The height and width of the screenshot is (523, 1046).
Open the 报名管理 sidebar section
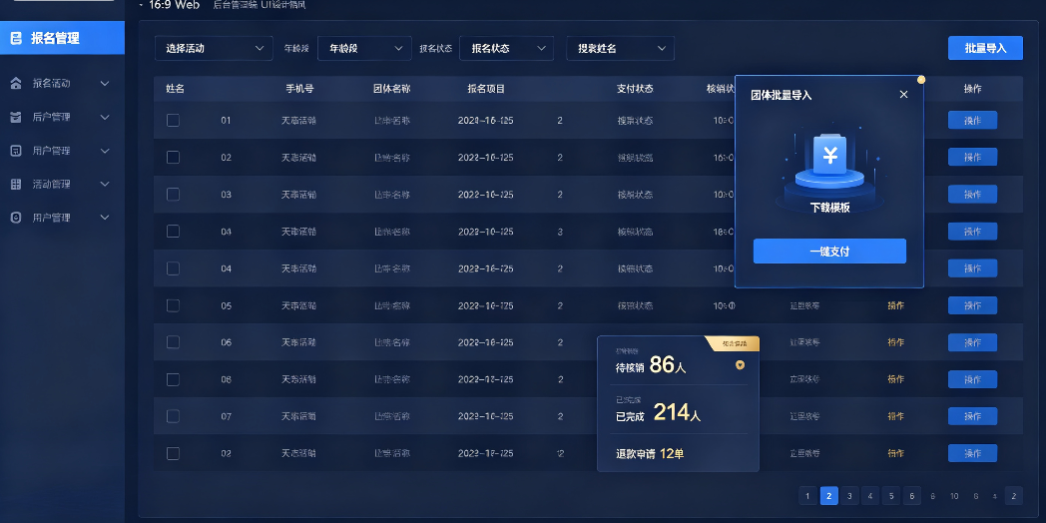pos(62,38)
